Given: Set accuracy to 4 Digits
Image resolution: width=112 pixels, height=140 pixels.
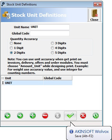Looking at the screenshot, I should (52, 48).
